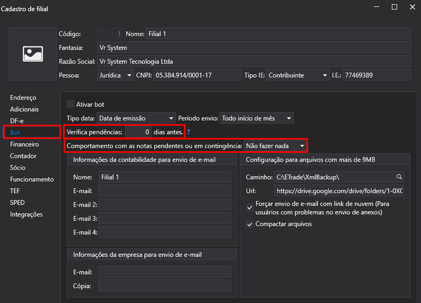Expand the Tipo IE dropdown showing Contribuinte
The image size is (421, 303).
click(298, 75)
